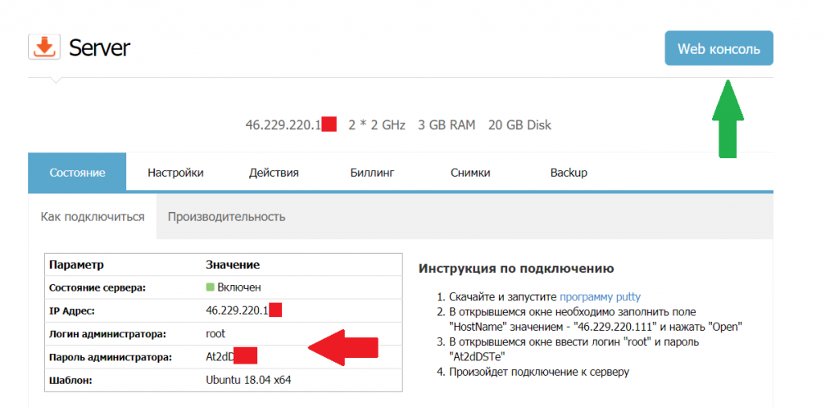The image size is (839, 407).
Task: Follow the программу putty link
Action: [x=601, y=296]
